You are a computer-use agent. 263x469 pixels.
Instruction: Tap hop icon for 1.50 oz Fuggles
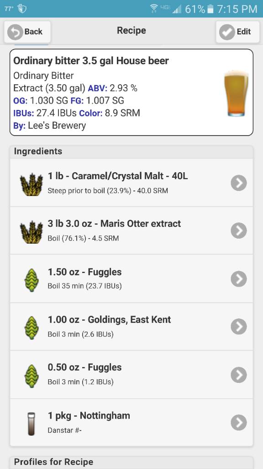coord(31,280)
